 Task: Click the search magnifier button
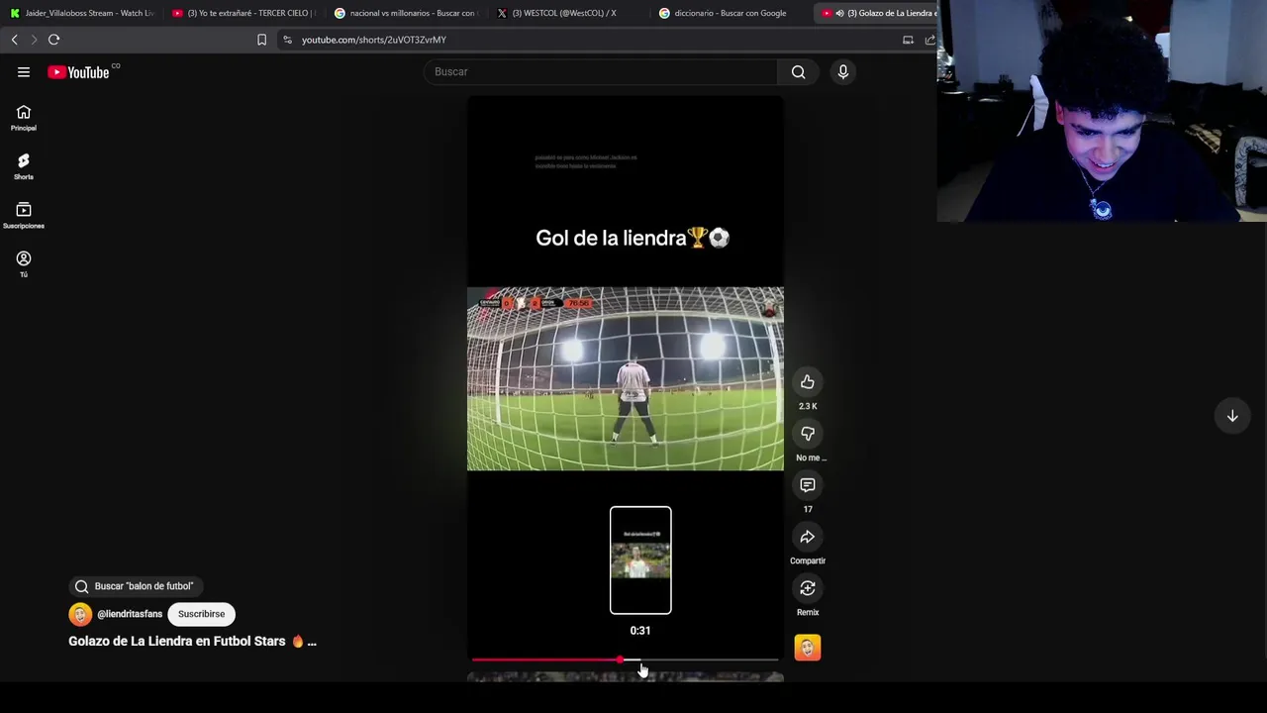click(798, 71)
